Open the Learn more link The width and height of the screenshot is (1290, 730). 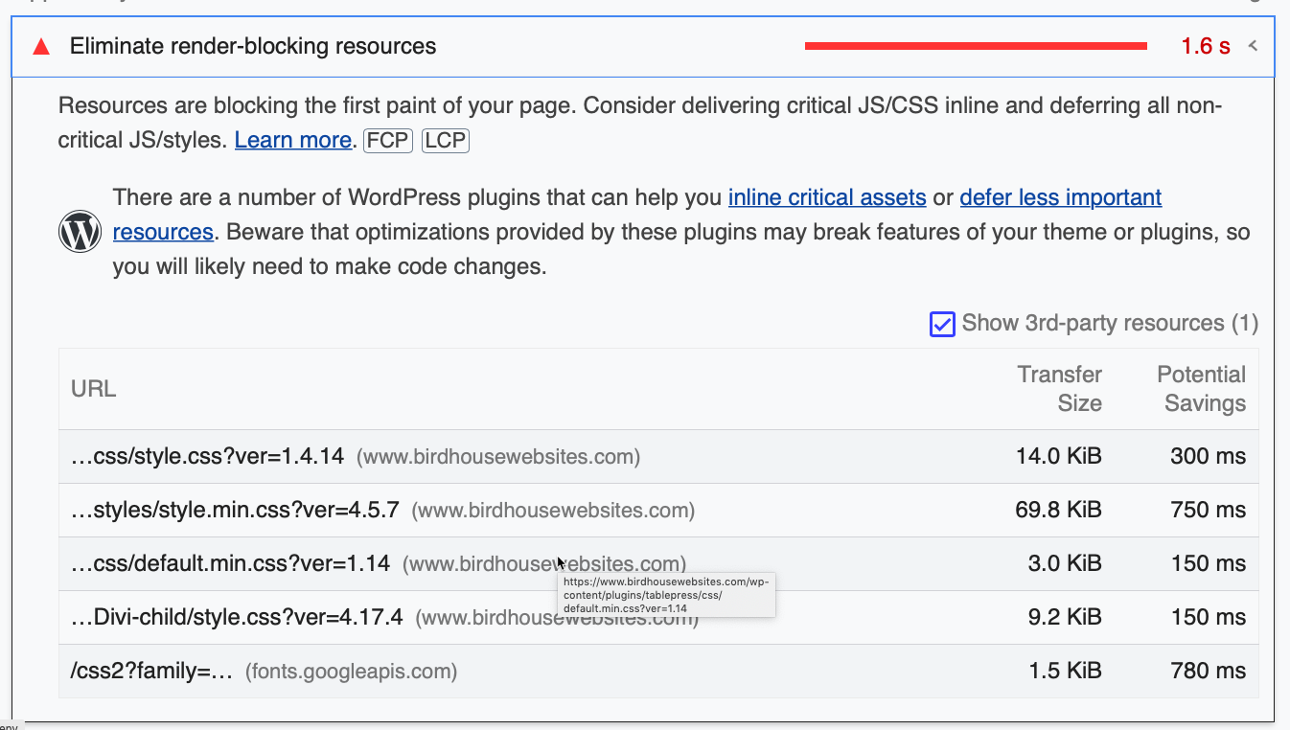click(x=292, y=140)
